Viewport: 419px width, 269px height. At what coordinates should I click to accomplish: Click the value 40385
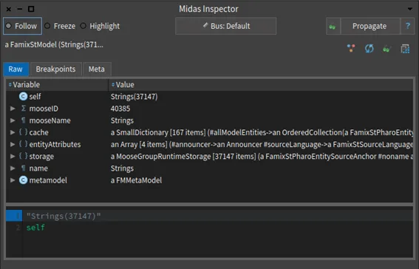120,109
